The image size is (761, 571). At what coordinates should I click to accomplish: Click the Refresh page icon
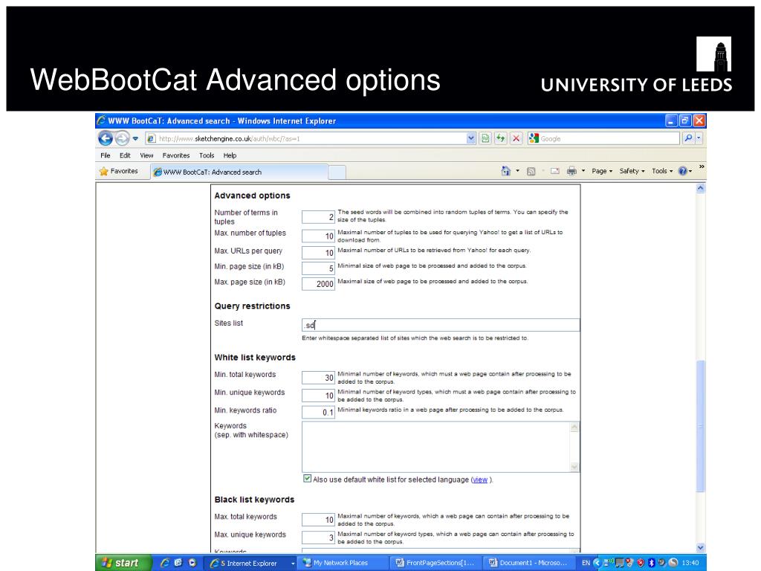tap(500, 138)
